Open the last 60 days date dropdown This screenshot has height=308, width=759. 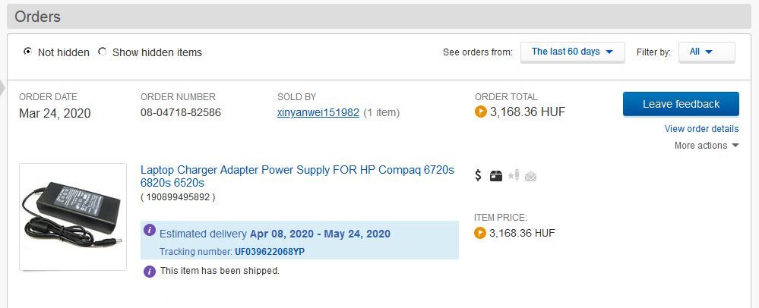coord(572,52)
